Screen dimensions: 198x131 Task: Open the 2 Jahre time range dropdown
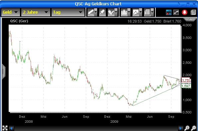coord(36,12)
